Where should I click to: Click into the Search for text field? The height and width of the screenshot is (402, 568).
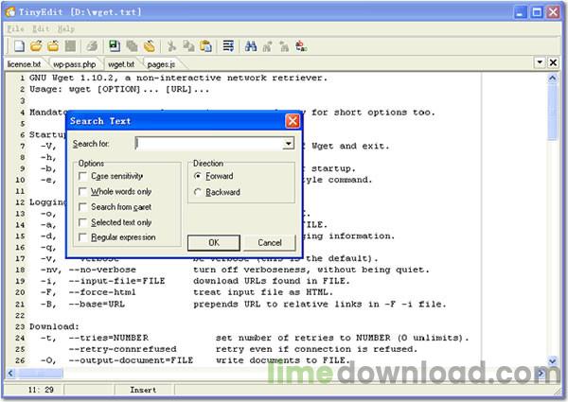tap(209, 143)
